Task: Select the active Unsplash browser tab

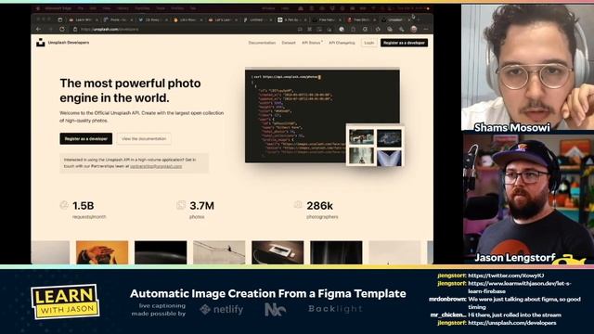Action: pos(395,19)
